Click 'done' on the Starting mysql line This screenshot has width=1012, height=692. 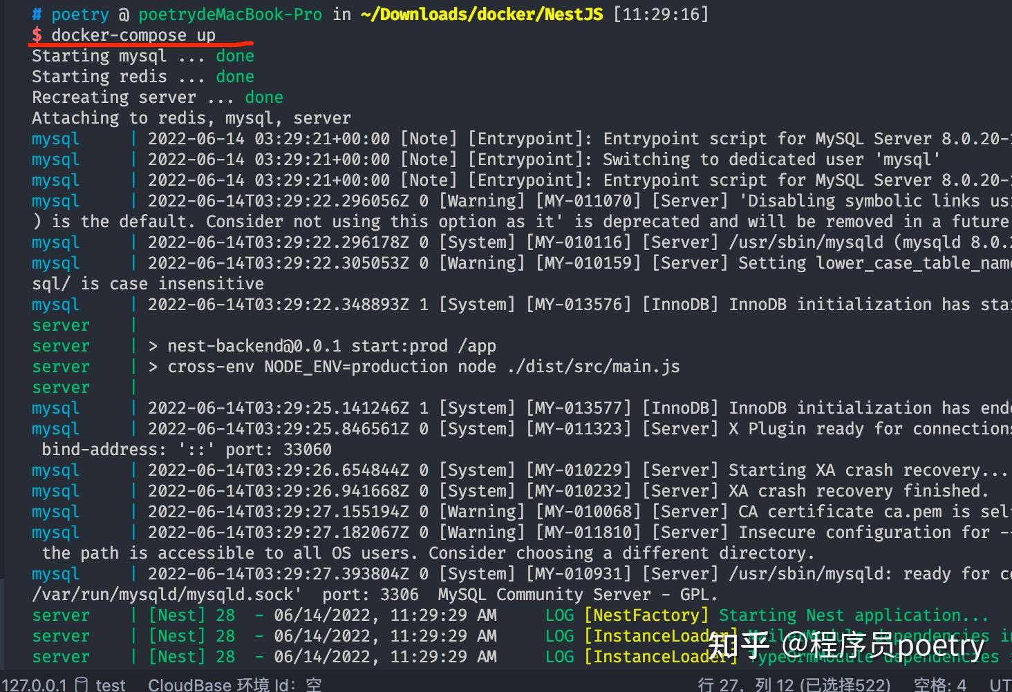tap(235, 56)
